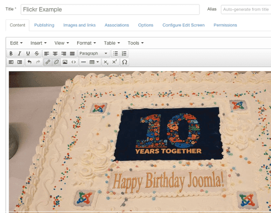The height and width of the screenshot is (213, 271).
Task: Switch to the Publishing tab
Action: point(44,25)
